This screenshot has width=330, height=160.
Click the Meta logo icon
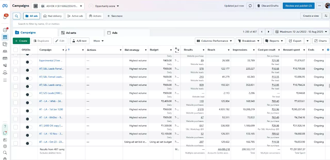[x=5, y=6]
